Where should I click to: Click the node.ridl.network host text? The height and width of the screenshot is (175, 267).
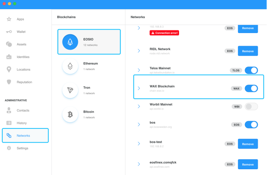pos(160,53)
